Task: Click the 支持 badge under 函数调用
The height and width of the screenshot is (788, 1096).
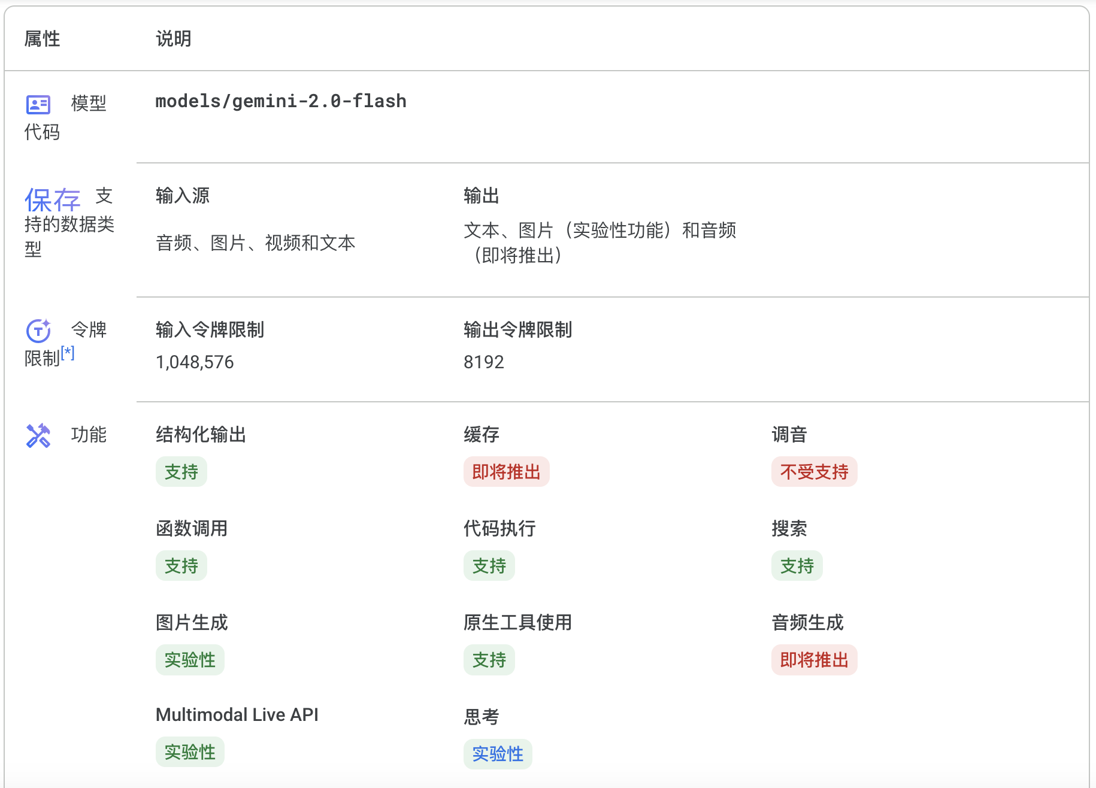Action: [x=181, y=566]
